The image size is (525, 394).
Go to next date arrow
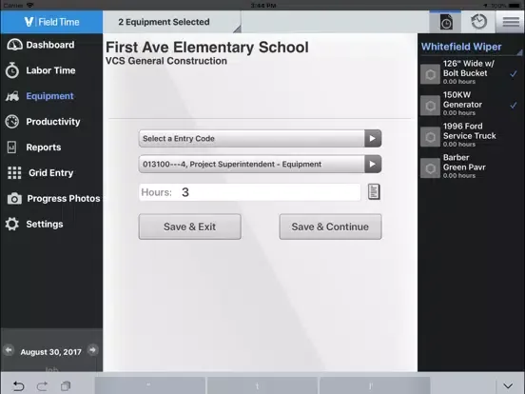coord(92,350)
